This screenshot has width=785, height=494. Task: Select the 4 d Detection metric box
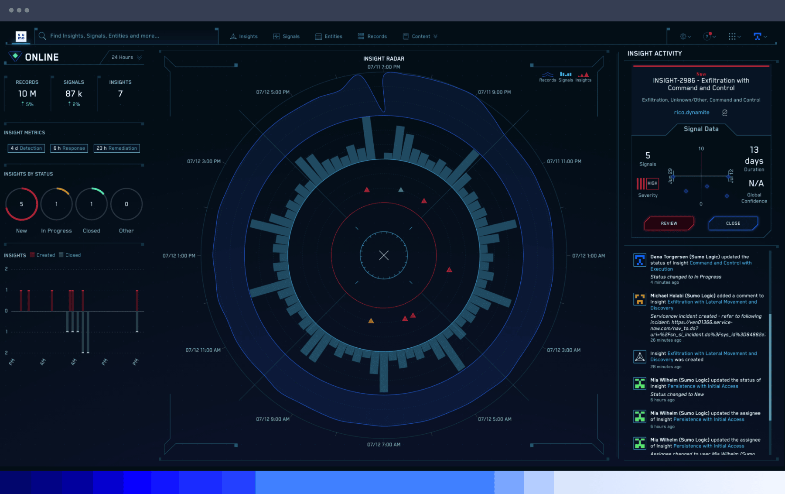coord(27,148)
